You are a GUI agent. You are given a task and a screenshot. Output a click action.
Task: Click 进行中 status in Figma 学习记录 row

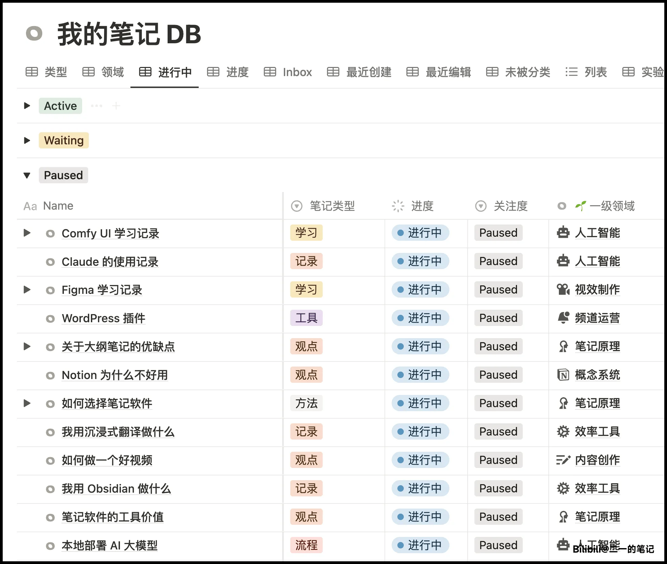[x=420, y=289]
